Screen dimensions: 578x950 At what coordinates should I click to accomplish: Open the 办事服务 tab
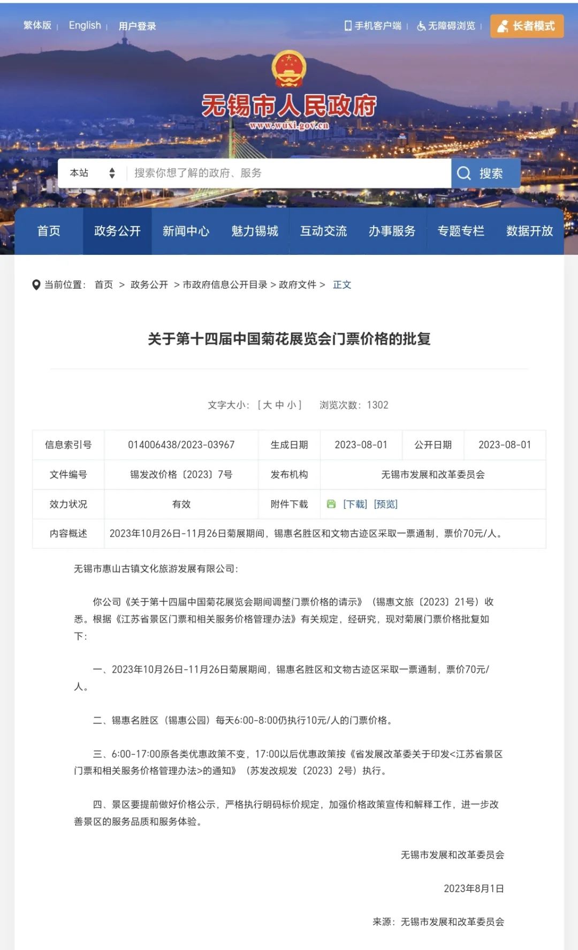(x=392, y=231)
